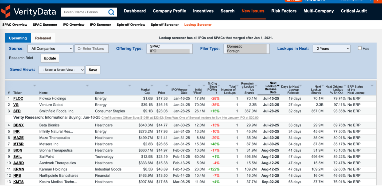Select Foreign in Filer Type list

246,51
